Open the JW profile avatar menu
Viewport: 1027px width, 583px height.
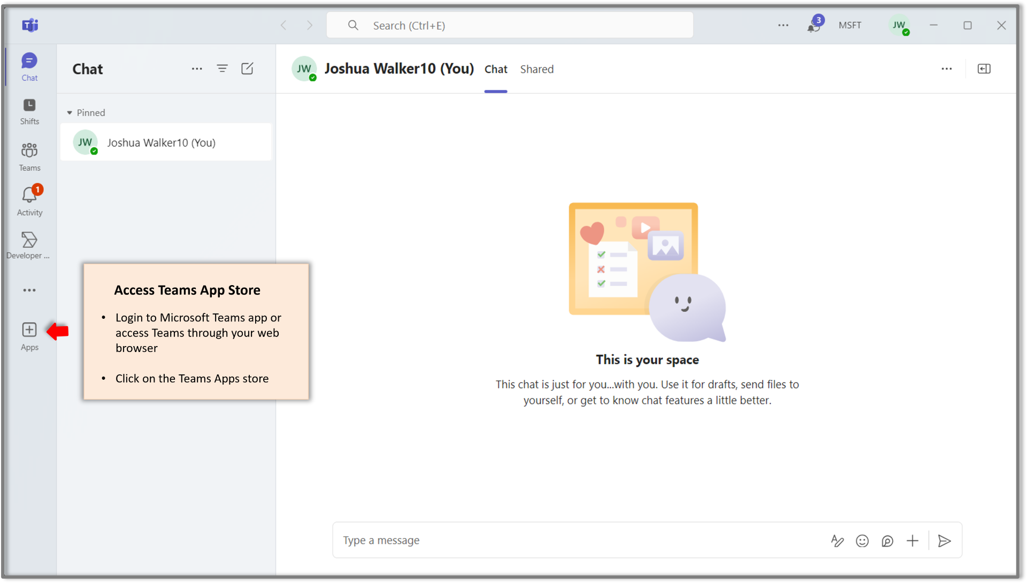[899, 25]
